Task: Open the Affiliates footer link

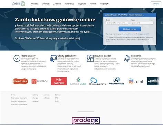Action: [x=47, y=98]
